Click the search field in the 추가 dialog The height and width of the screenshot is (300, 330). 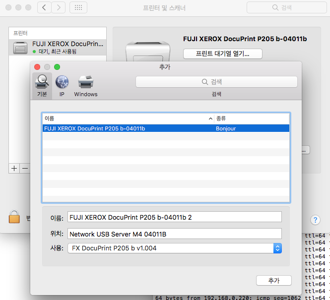216,82
